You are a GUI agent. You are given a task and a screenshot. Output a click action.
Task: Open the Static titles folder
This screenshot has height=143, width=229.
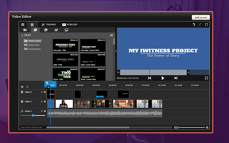point(32,45)
